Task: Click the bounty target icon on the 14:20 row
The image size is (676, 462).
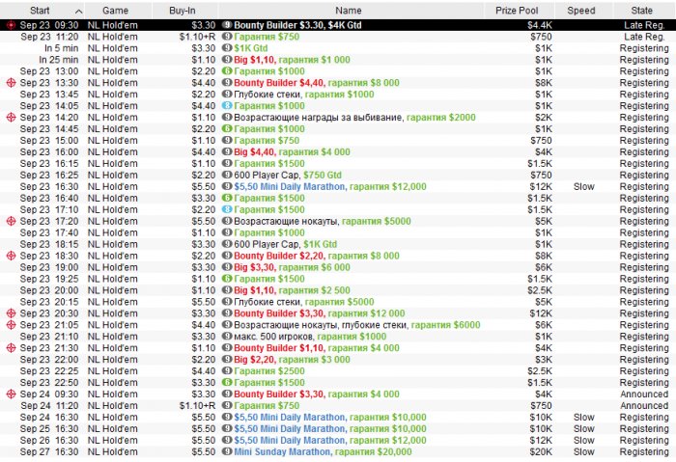Action: tap(12, 118)
